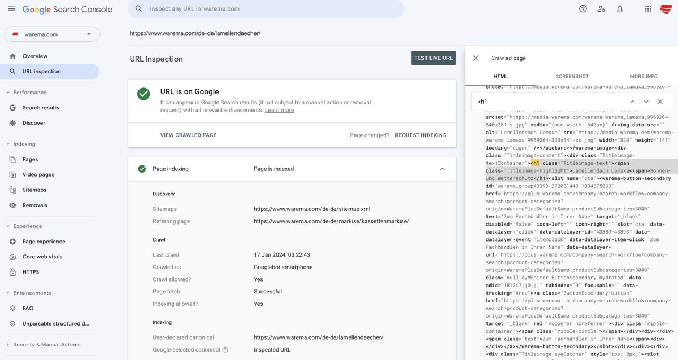This screenshot has width=678, height=360.
Task: Open the notifications bell
Action: tap(620, 9)
